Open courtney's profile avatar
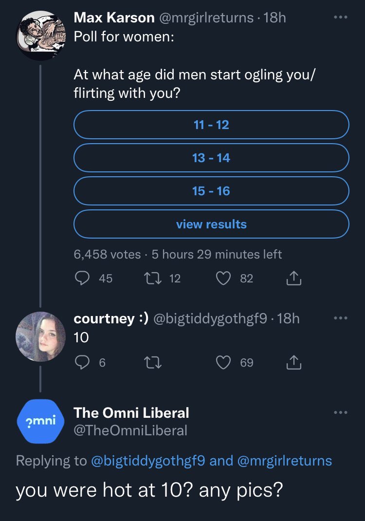The height and width of the screenshot is (521, 365). pyautogui.click(x=41, y=336)
